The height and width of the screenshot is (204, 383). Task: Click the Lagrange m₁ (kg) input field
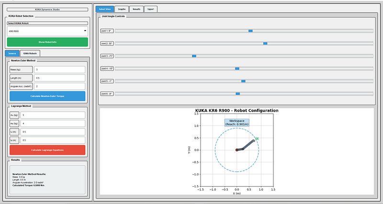click(x=53, y=115)
